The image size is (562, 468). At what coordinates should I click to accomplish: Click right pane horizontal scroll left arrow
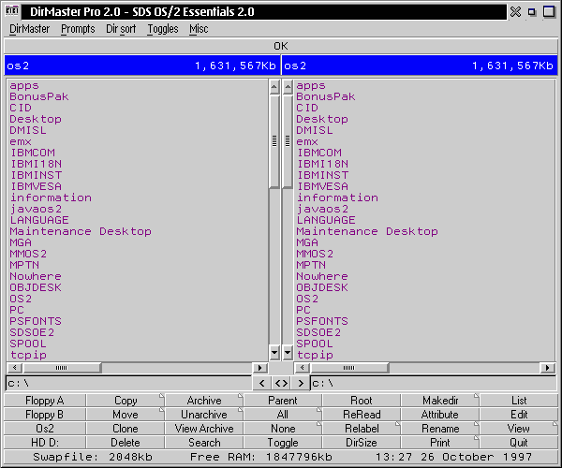302,368
